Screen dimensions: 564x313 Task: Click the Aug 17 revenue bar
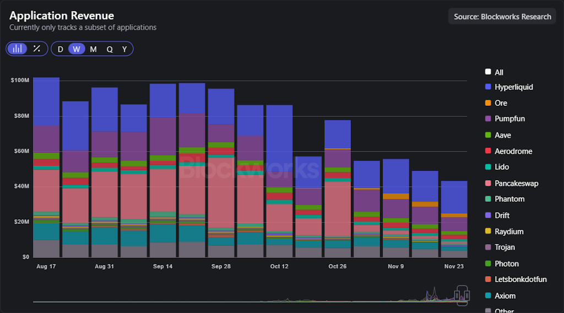46,165
